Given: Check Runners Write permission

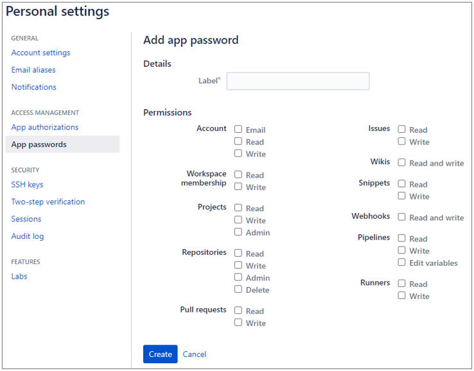Looking at the screenshot, I should (401, 295).
